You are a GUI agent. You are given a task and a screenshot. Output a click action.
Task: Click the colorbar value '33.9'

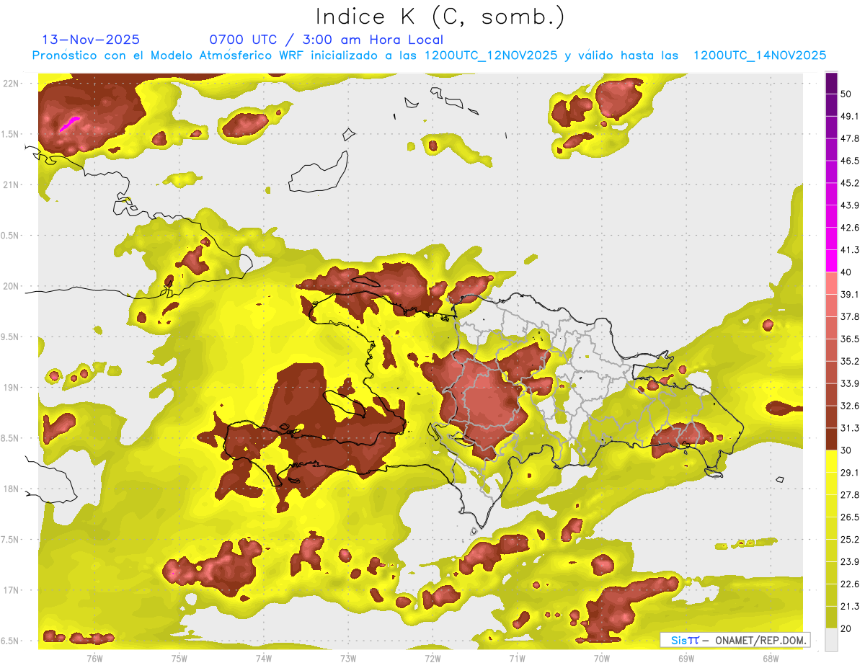pyautogui.click(x=850, y=383)
